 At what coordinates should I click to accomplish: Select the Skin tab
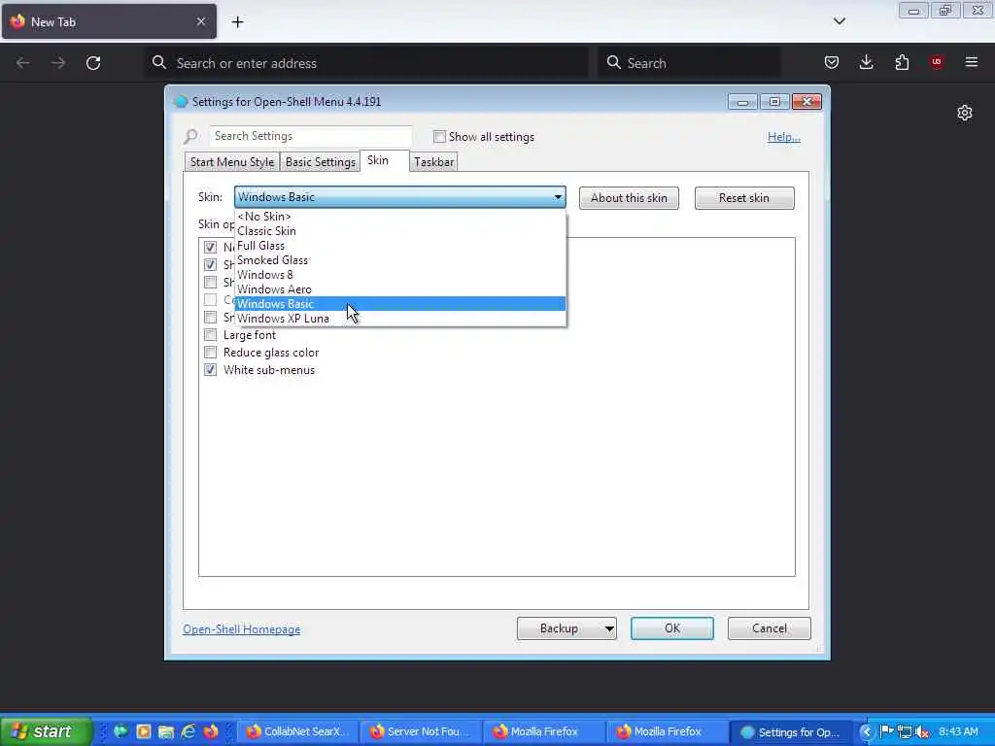pyautogui.click(x=383, y=160)
